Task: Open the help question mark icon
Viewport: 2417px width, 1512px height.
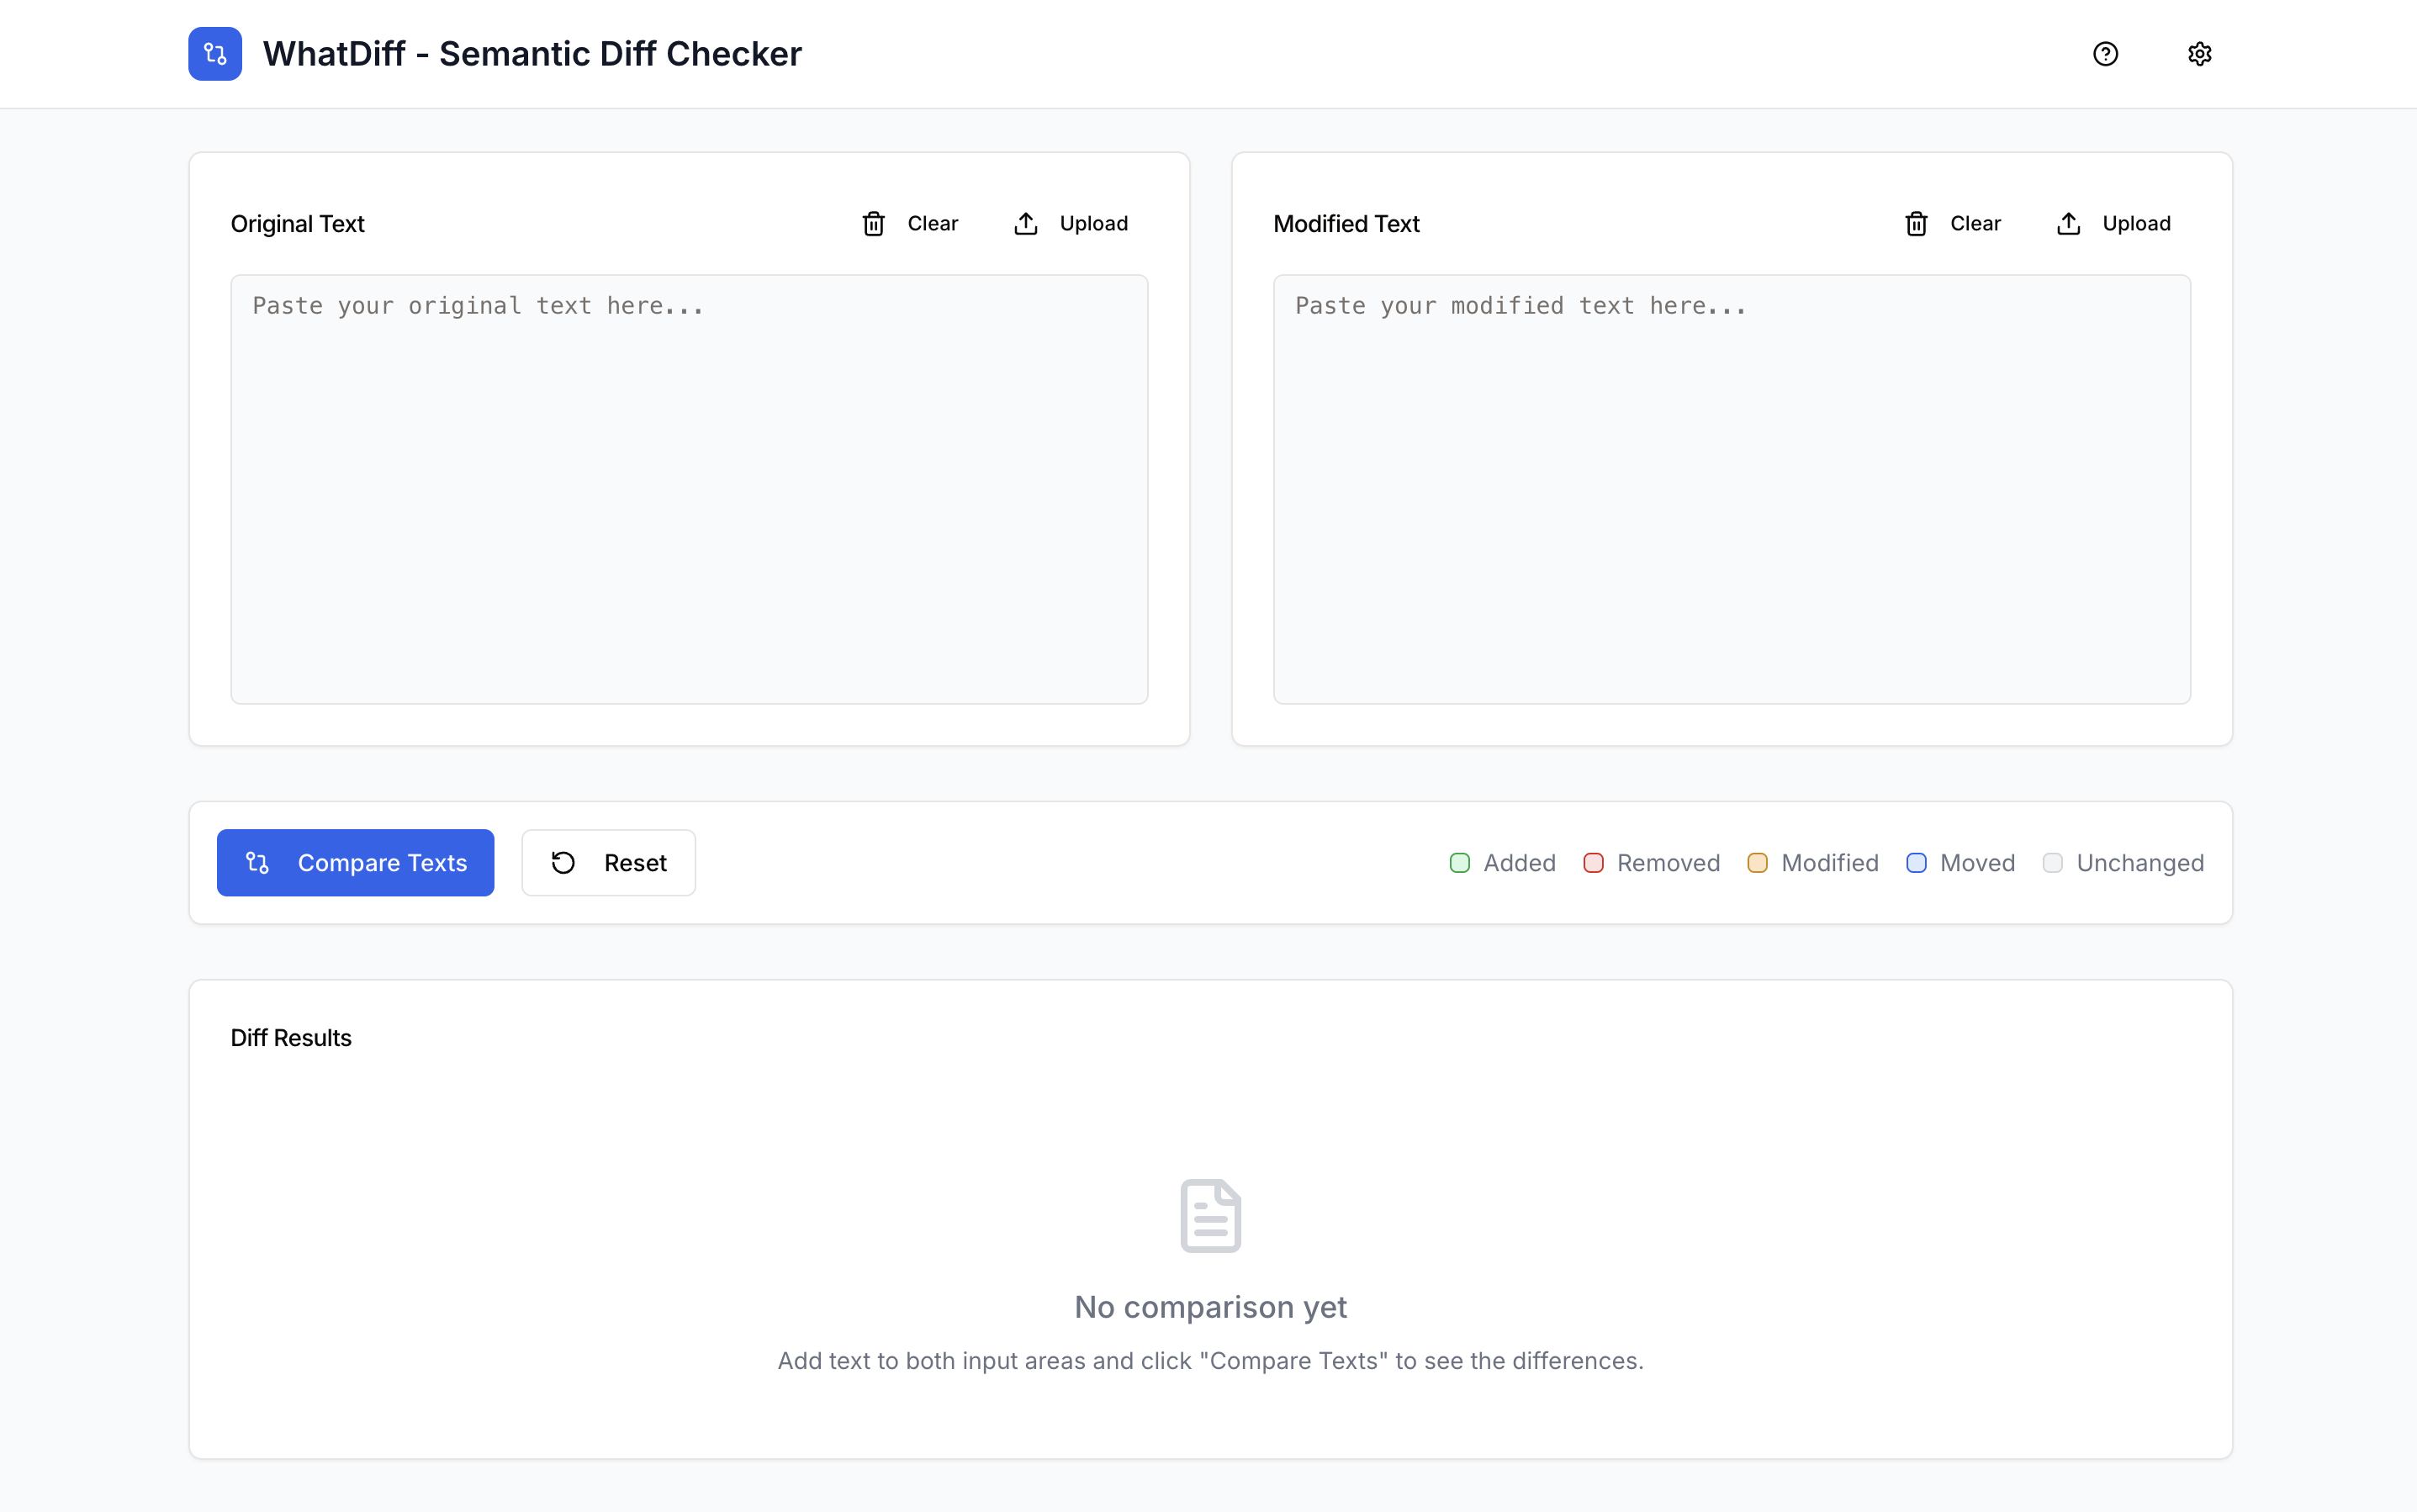Action: 2105,54
